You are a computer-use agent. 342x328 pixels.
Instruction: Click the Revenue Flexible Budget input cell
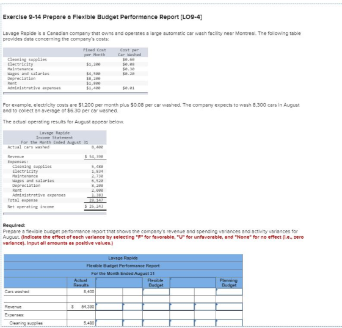[156, 307]
